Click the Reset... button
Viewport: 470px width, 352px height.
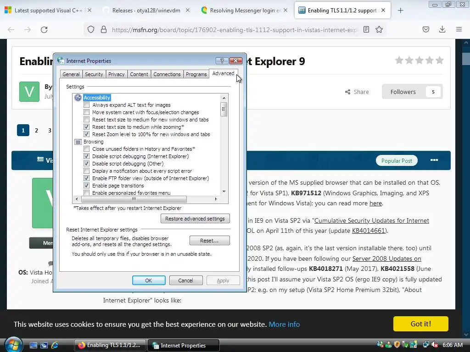209,240
